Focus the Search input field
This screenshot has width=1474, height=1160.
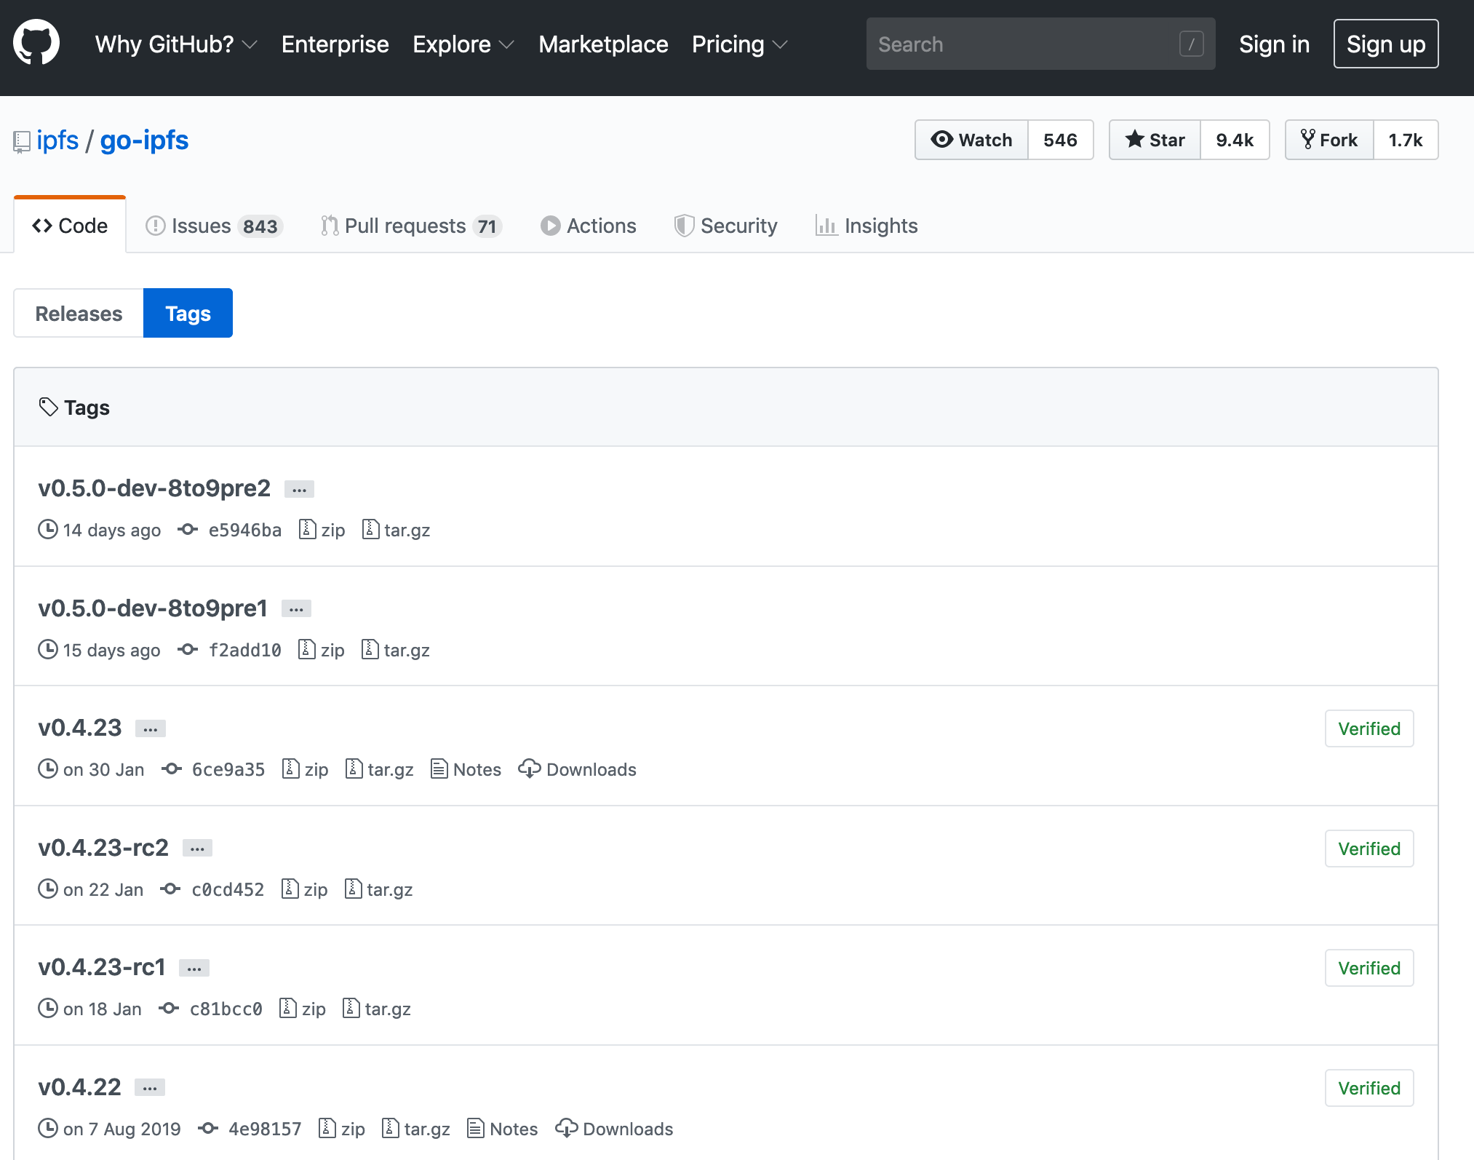pos(1040,44)
